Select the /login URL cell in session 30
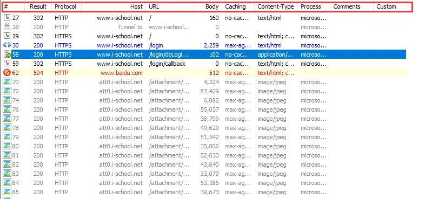This screenshot has height=199, width=425. pyautogui.click(x=156, y=45)
